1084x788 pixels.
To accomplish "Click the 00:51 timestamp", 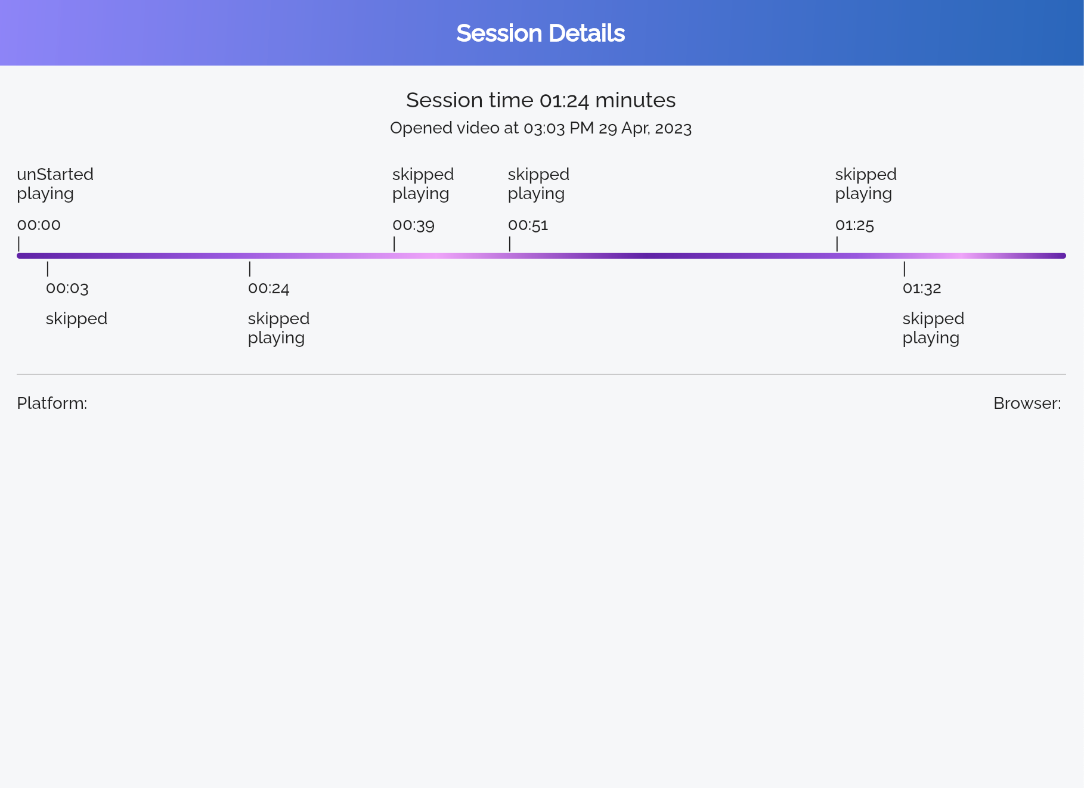I will [528, 225].
